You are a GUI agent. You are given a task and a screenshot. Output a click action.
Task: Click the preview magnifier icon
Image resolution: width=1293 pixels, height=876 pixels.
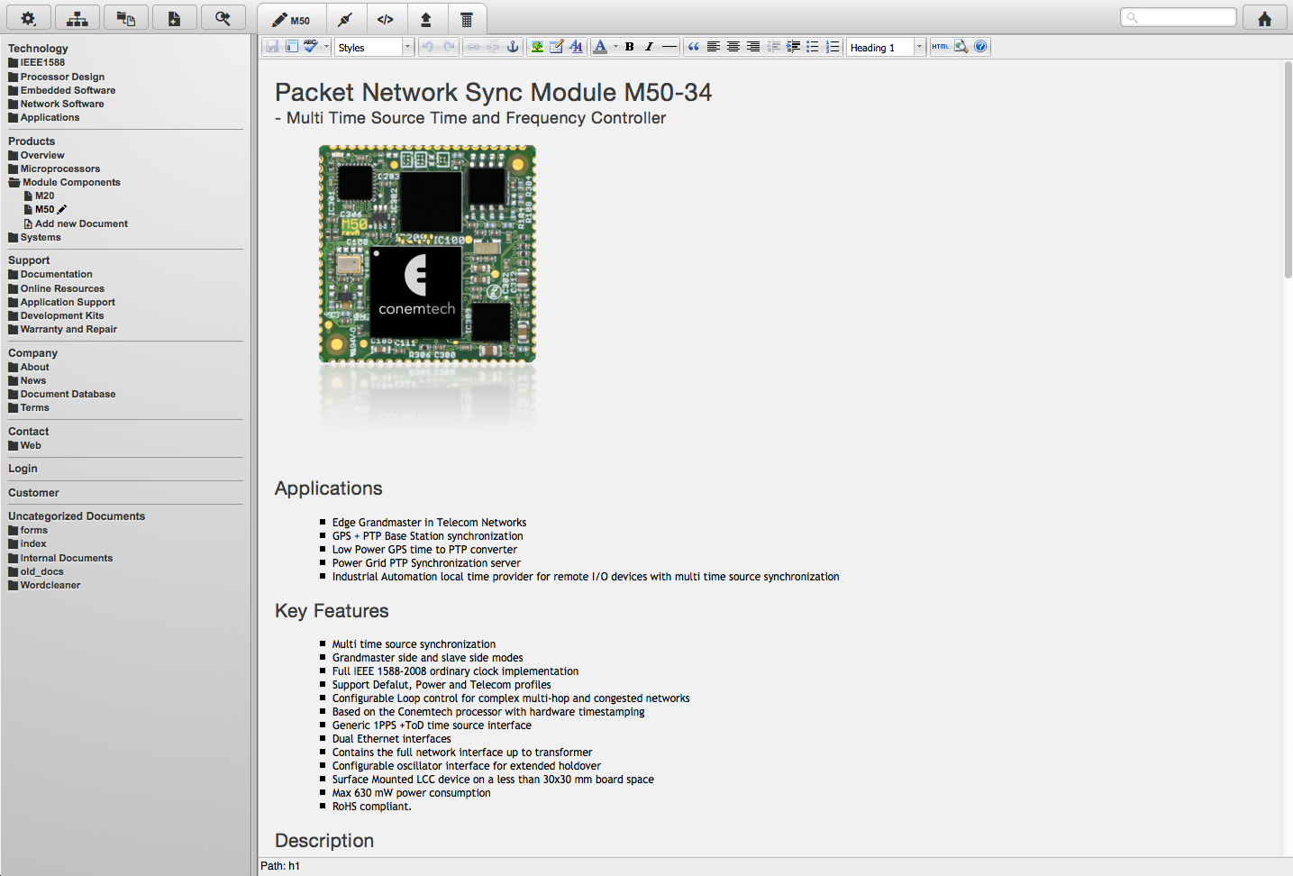pyautogui.click(x=961, y=47)
